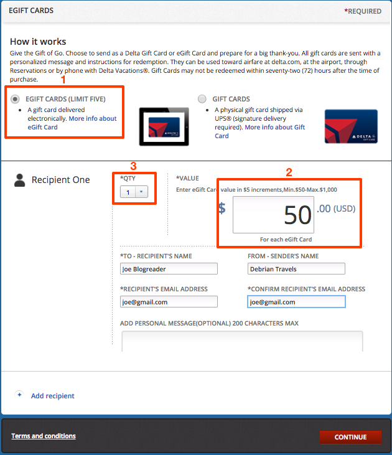The height and width of the screenshot is (455, 392).
Task: Click the 'For each eGift Card' caption
Action: click(286, 240)
